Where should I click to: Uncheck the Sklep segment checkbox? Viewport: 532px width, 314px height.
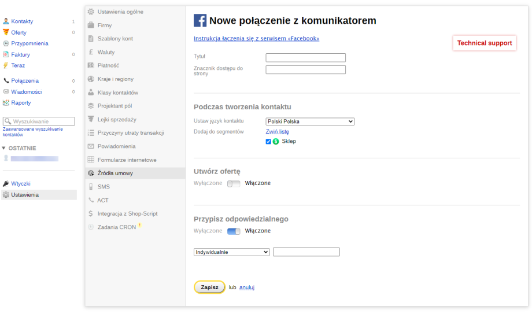coord(268,141)
